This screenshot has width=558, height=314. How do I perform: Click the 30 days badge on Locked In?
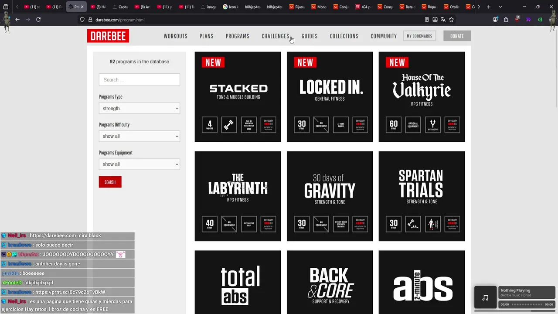pyautogui.click(x=302, y=125)
